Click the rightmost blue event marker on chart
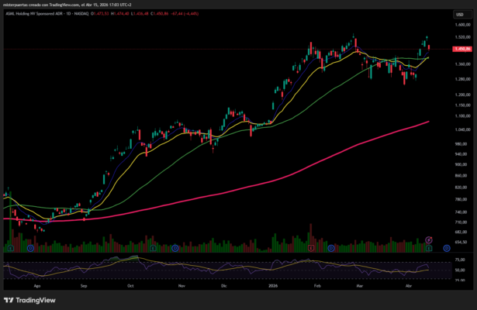Screen dimensions: 477x310 pyautogui.click(x=447, y=248)
